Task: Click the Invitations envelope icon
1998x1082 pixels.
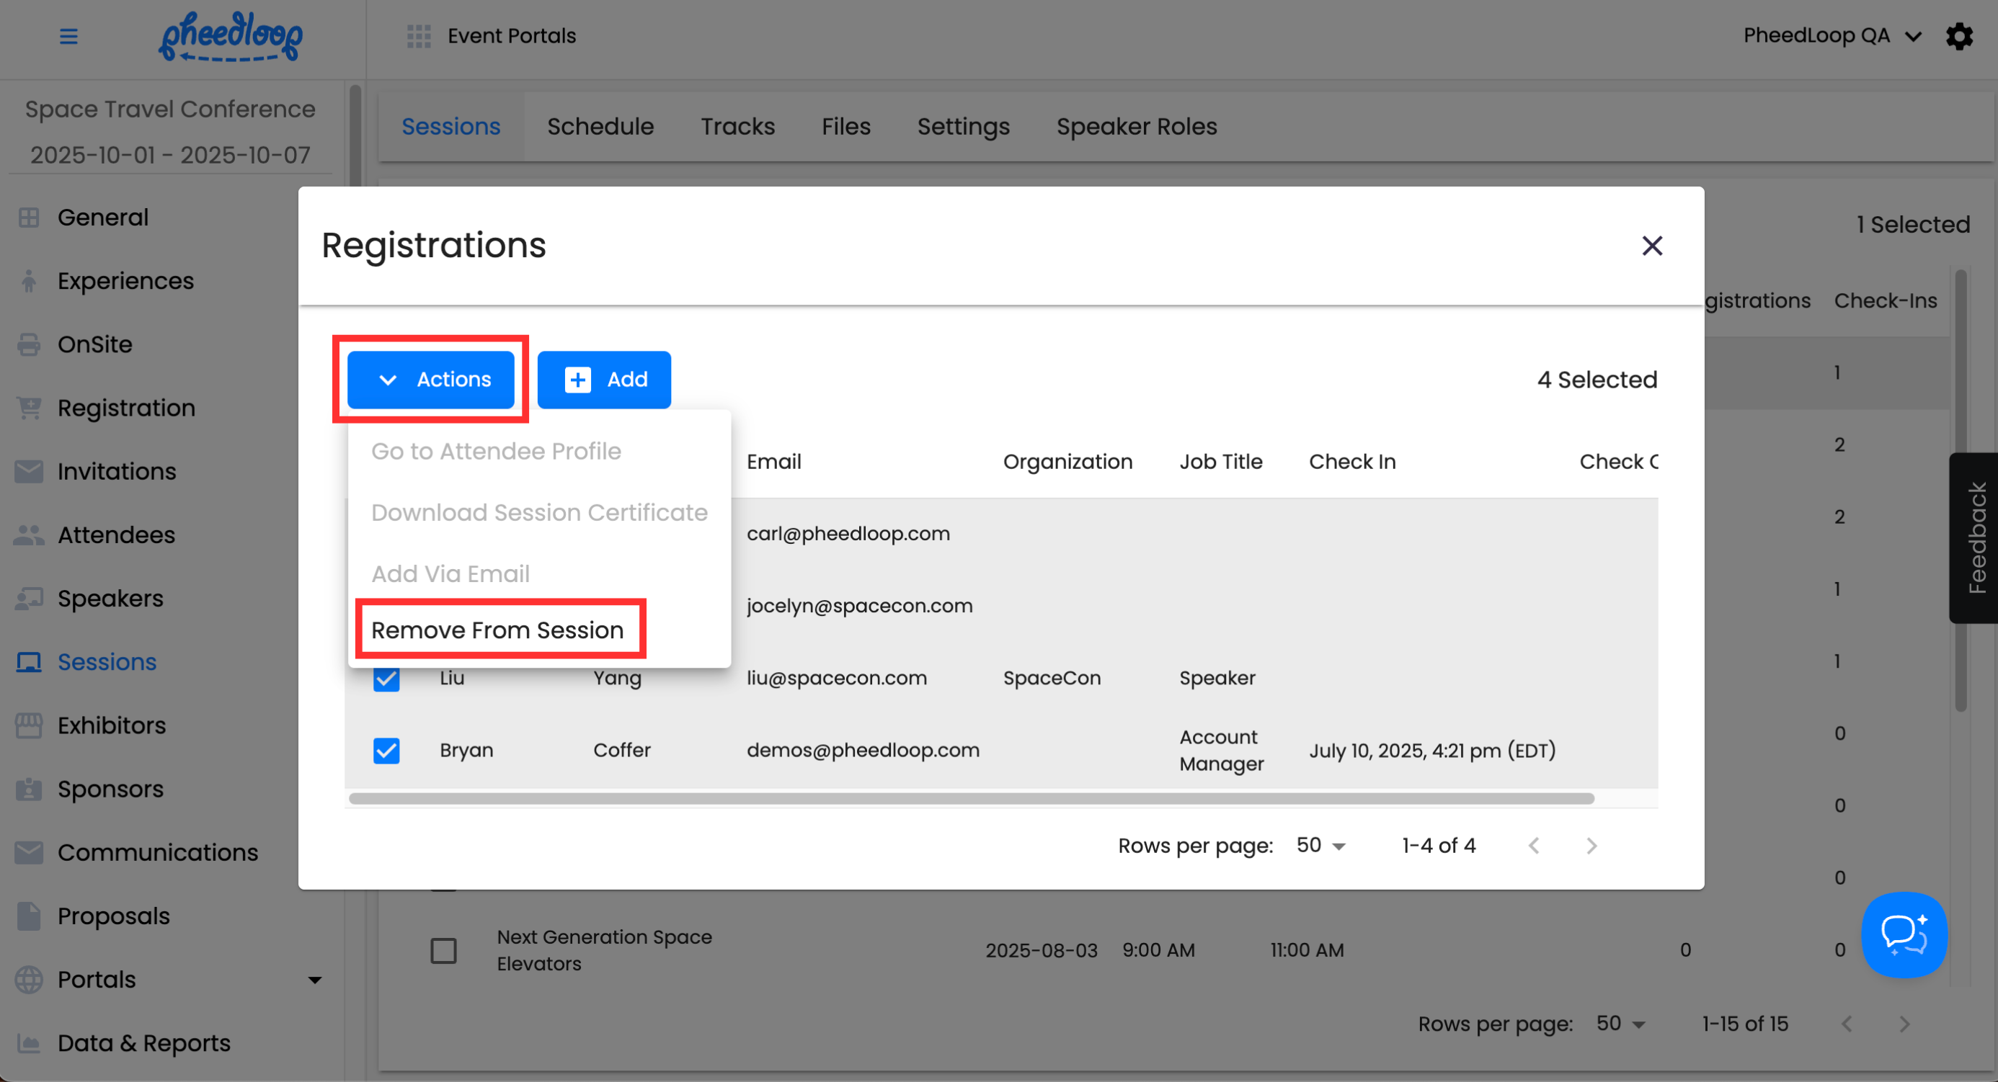Action: click(x=29, y=471)
